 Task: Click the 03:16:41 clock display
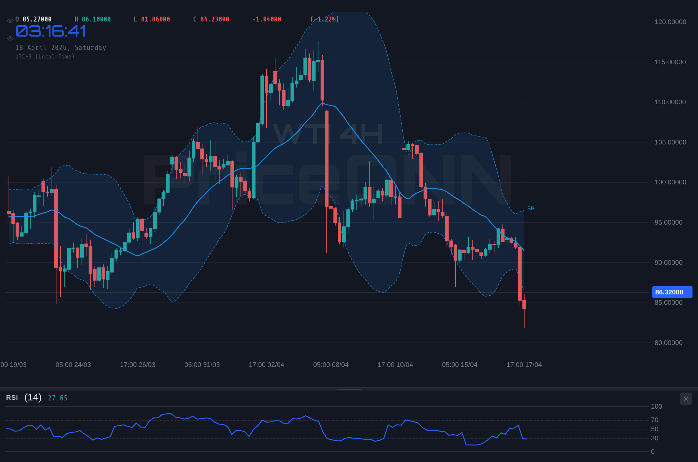pos(51,31)
